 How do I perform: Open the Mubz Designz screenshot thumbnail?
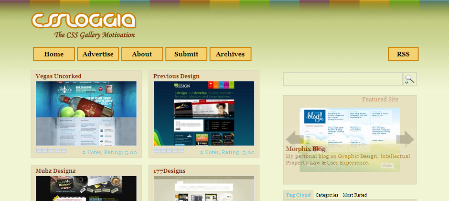click(x=86, y=189)
